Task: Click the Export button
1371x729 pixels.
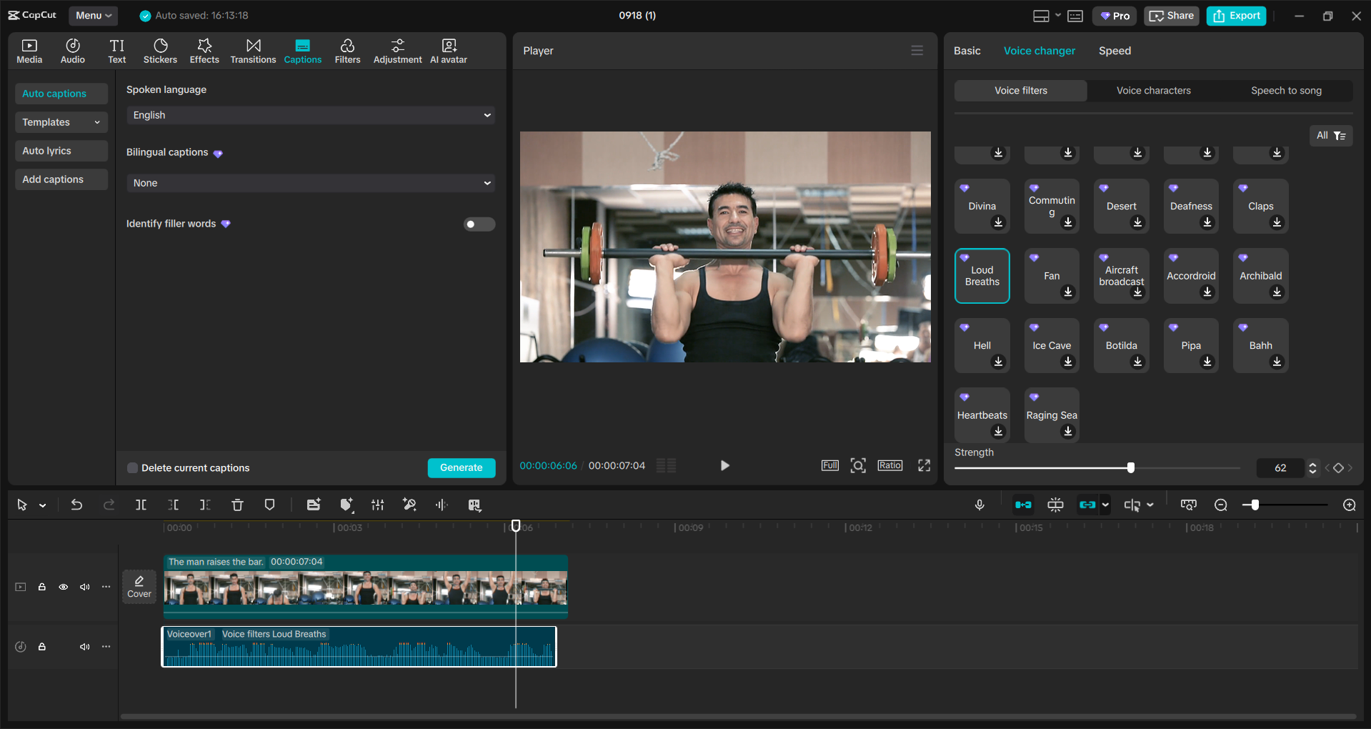Action: pos(1235,15)
